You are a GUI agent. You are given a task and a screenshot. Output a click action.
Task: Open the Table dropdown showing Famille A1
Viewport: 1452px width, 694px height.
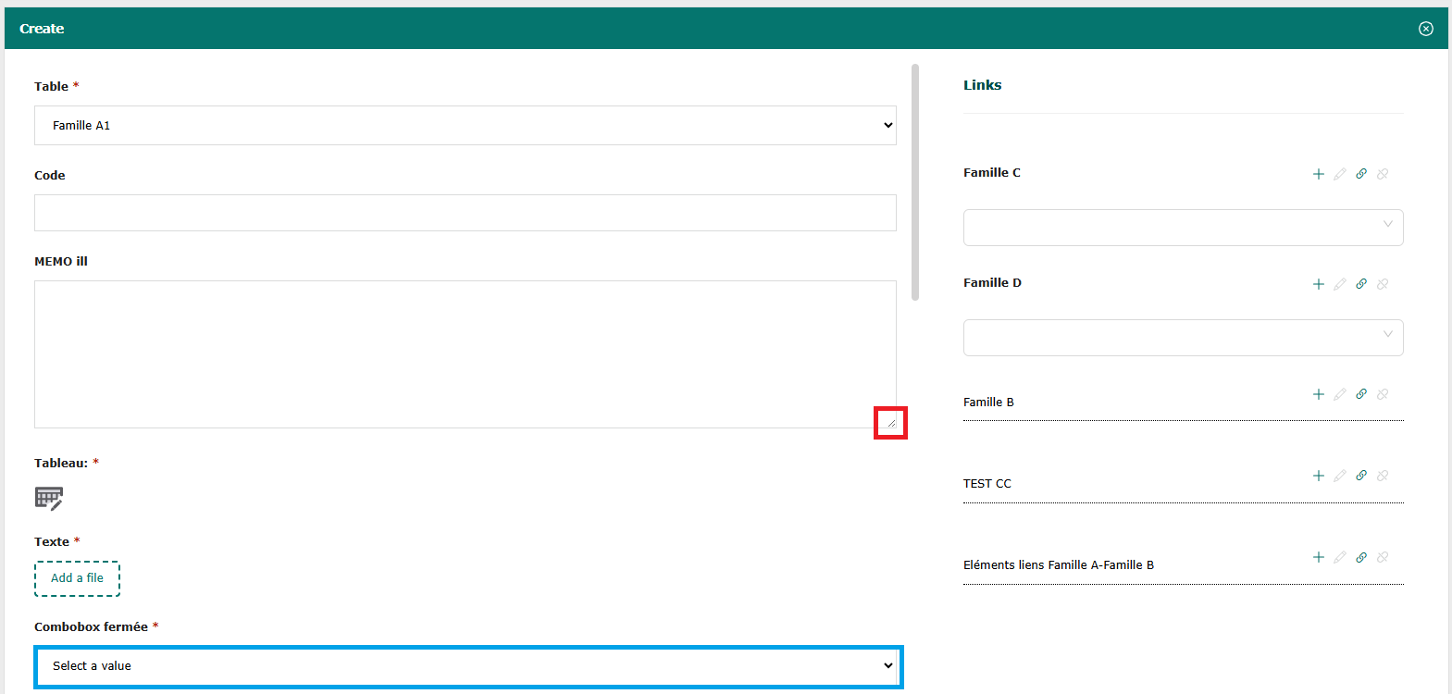coord(465,126)
